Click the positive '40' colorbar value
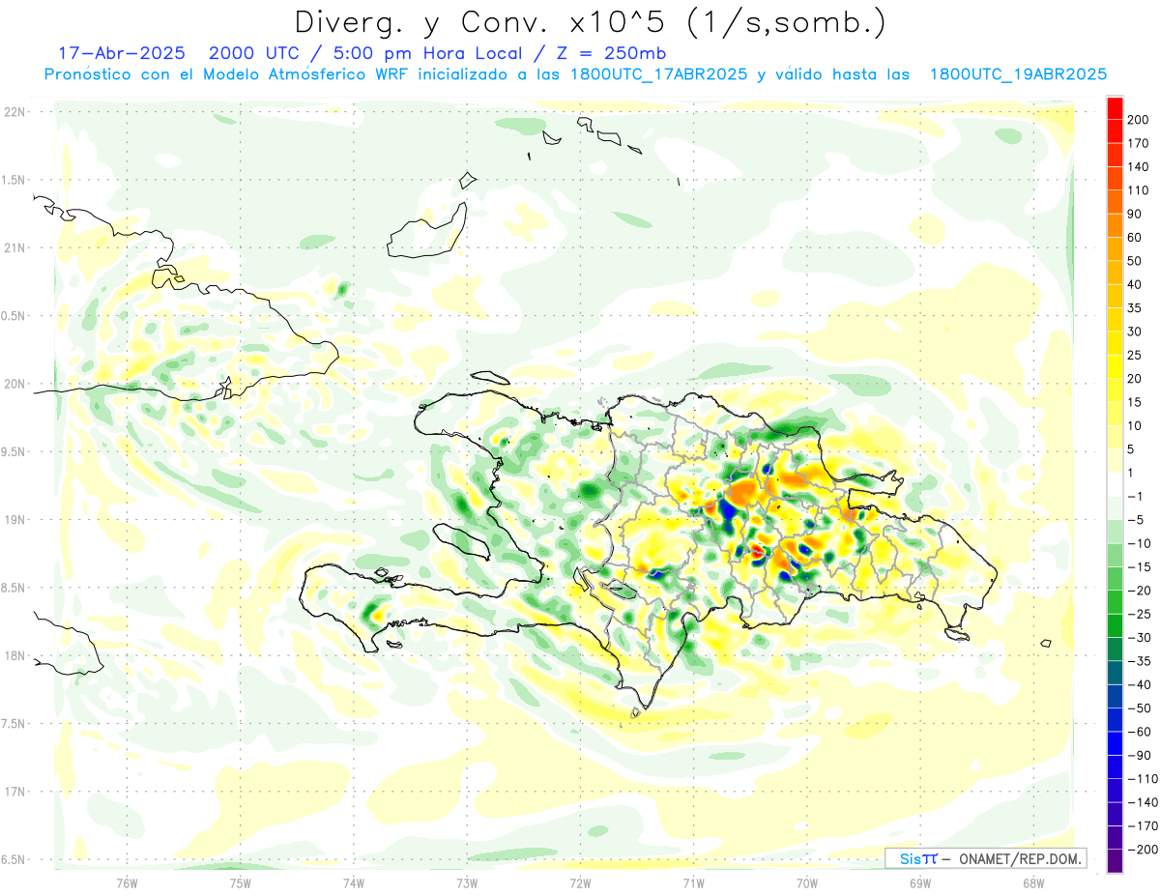 pyautogui.click(x=1136, y=284)
